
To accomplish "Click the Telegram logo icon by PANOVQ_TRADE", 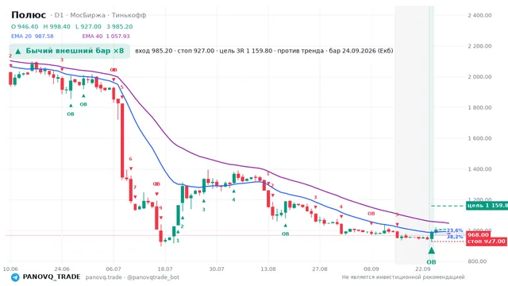I will (15, 277).
